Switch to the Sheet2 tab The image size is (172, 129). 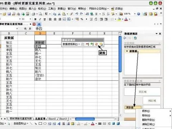(x=52, y=119)
